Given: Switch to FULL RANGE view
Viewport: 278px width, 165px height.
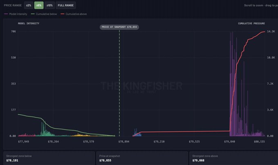Looking at the screenshot, I should click(65, 5).
